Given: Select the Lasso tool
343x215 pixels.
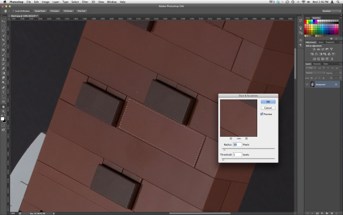Looking at the screenshot, I should [4, 31].
